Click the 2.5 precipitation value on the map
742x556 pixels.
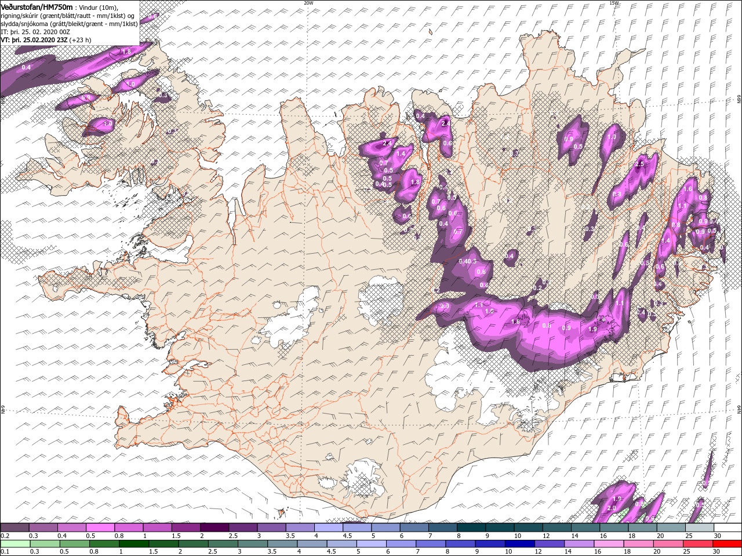click(x=640, y=164)
